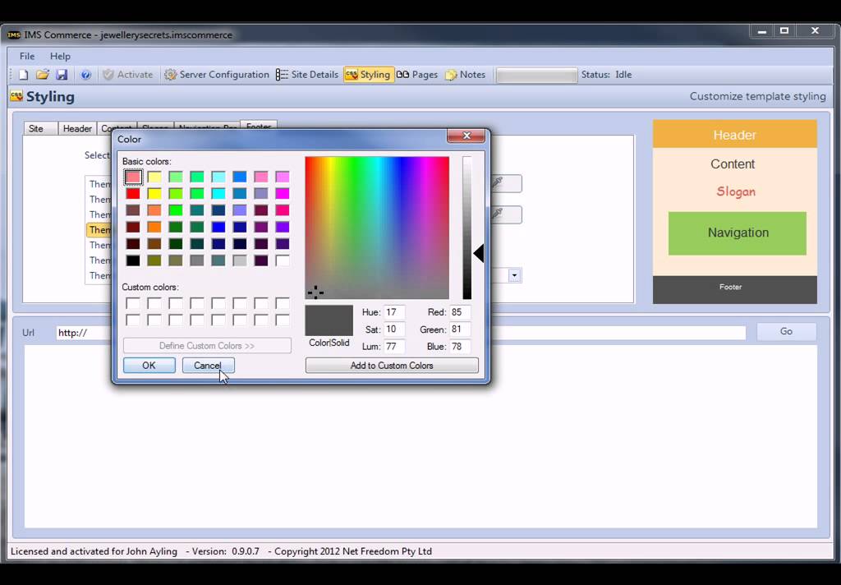This screenshot has width=841, height=585.
Task: Click the Green value field
Action: [x=460, y=329]
